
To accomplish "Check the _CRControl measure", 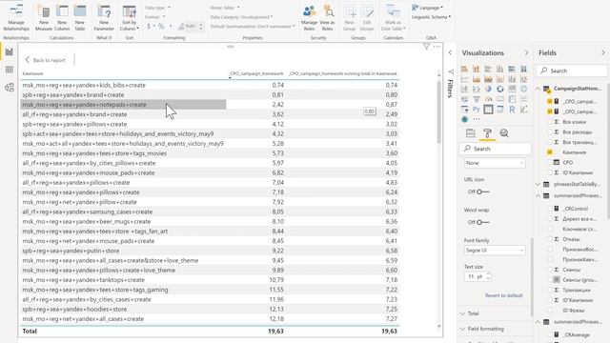I will 550,209.
